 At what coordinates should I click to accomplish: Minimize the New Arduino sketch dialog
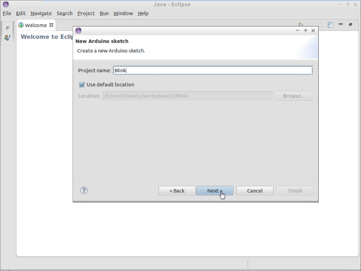[298, 30]
